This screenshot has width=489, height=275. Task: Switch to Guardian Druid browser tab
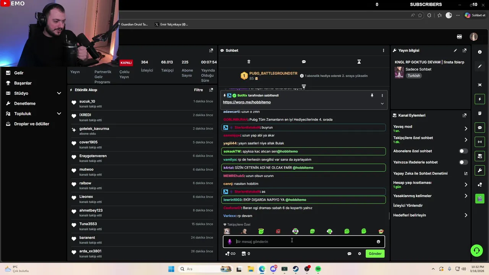click(x=134, y=24)
